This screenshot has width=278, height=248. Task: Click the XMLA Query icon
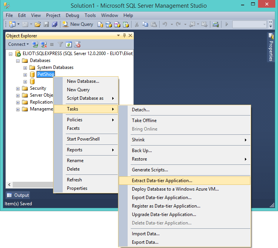[x=126, y=24]
